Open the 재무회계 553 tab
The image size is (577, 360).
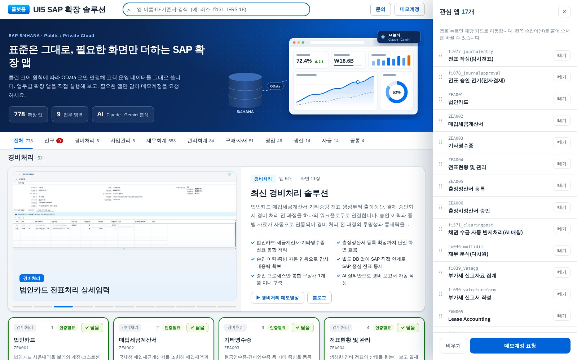click(161, 141)
